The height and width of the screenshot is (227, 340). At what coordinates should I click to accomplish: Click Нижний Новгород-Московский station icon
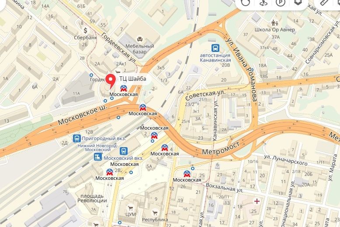tap(124, 151)
